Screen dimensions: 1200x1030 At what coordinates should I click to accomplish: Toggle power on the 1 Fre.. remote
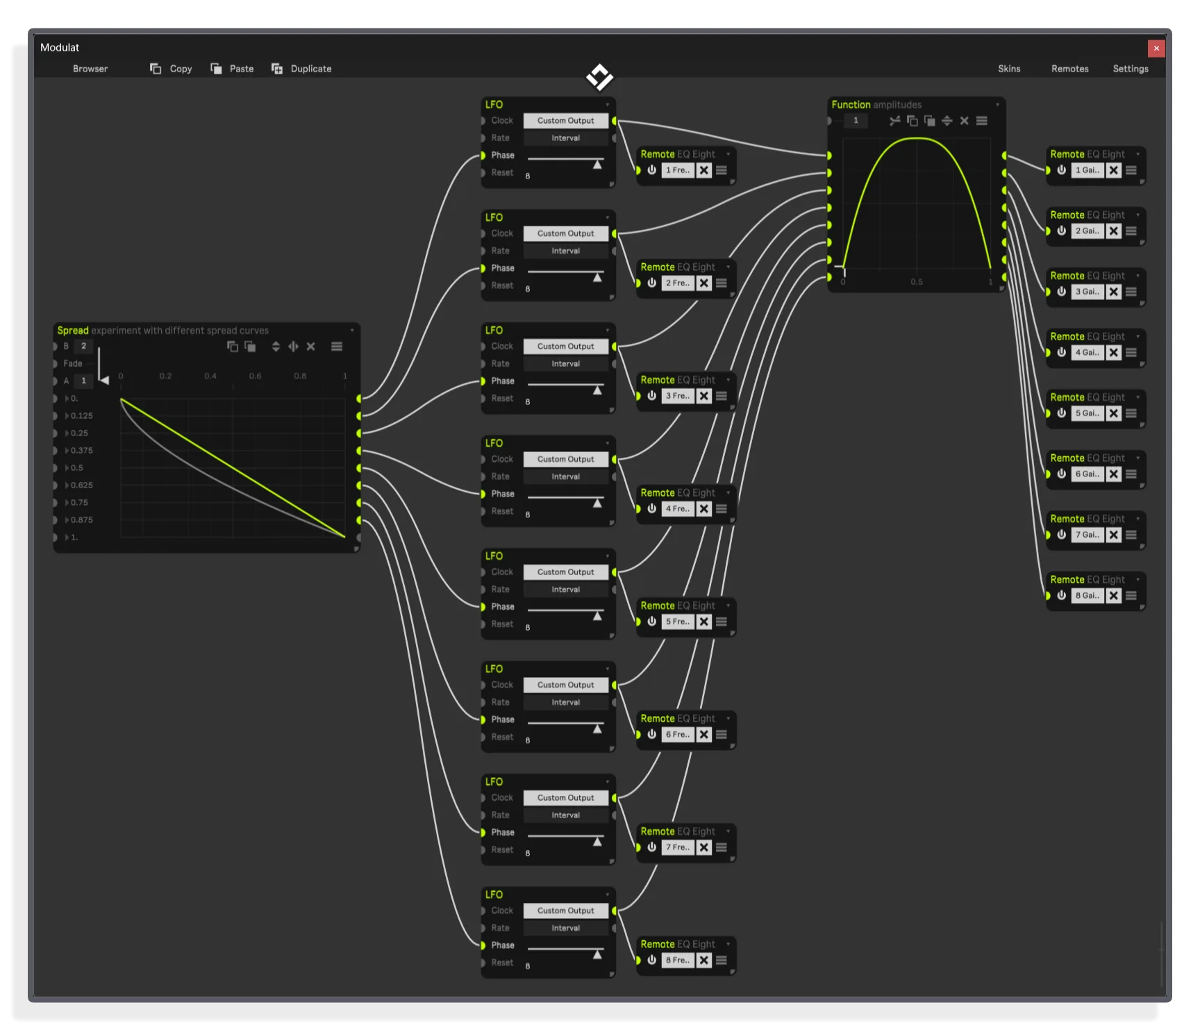tap(651, 170)
